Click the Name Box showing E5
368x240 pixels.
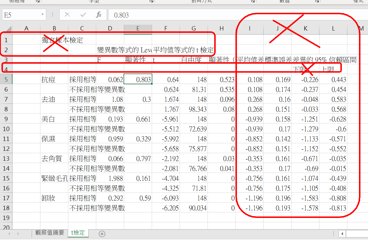(x=20, y=15)
